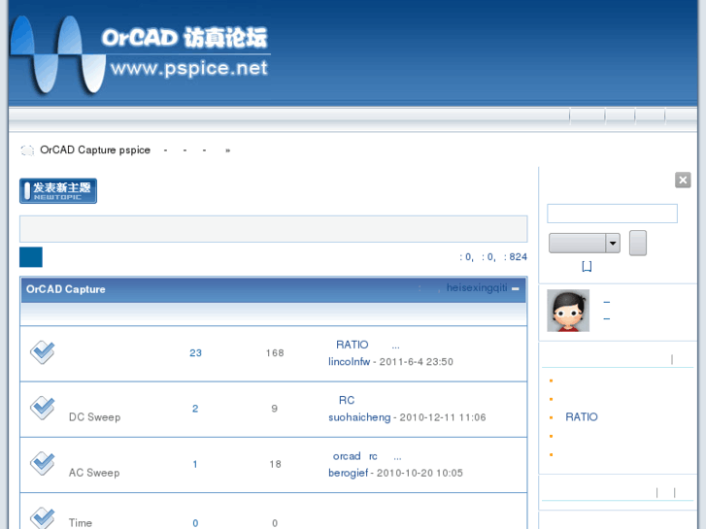Viewport: 706px width, 529px height.
Task: Click the DC Sweep forum status icon
Action: point(43,409)
